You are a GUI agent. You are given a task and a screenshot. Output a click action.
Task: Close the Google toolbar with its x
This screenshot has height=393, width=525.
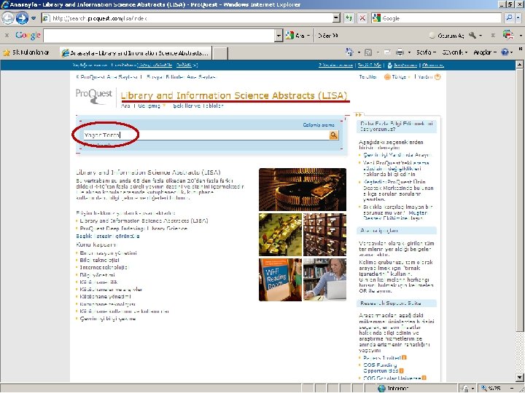pos(7,35)
